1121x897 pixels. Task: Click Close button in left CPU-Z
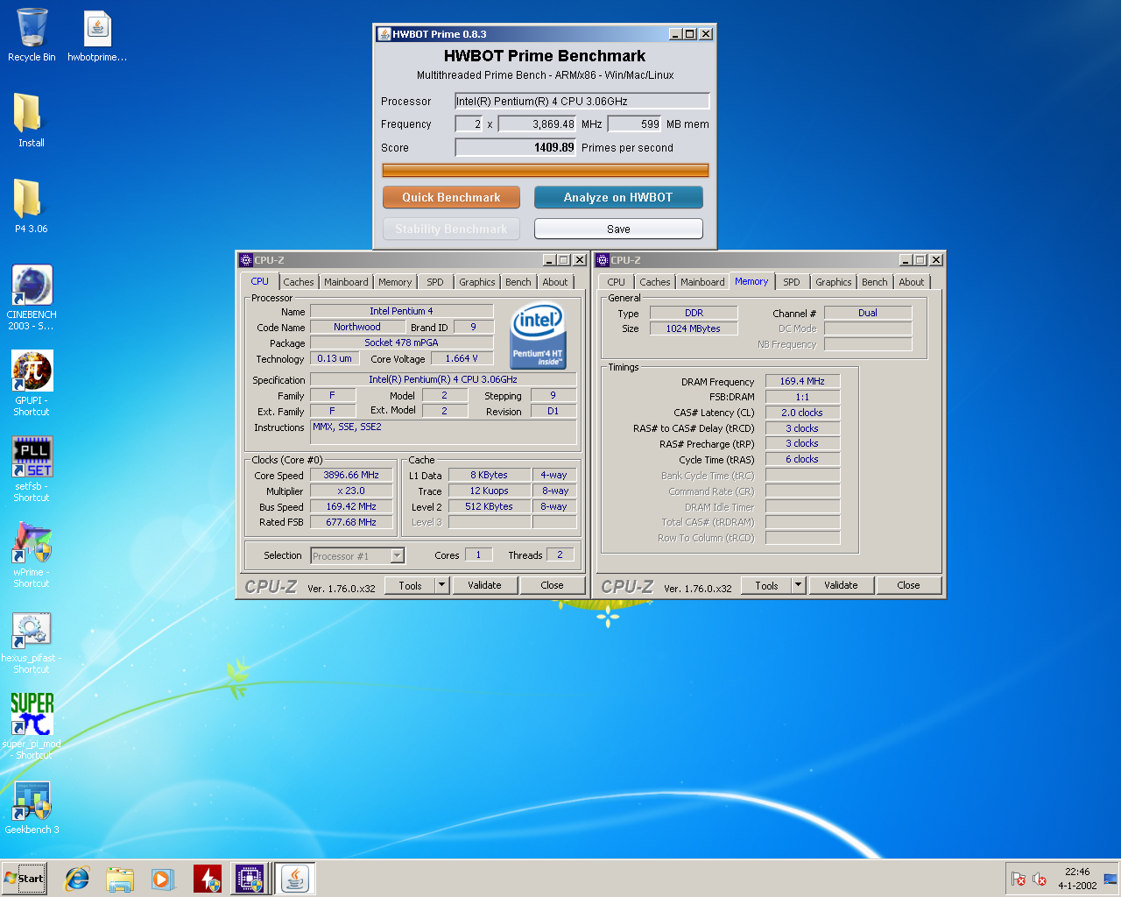coord(552,585)
